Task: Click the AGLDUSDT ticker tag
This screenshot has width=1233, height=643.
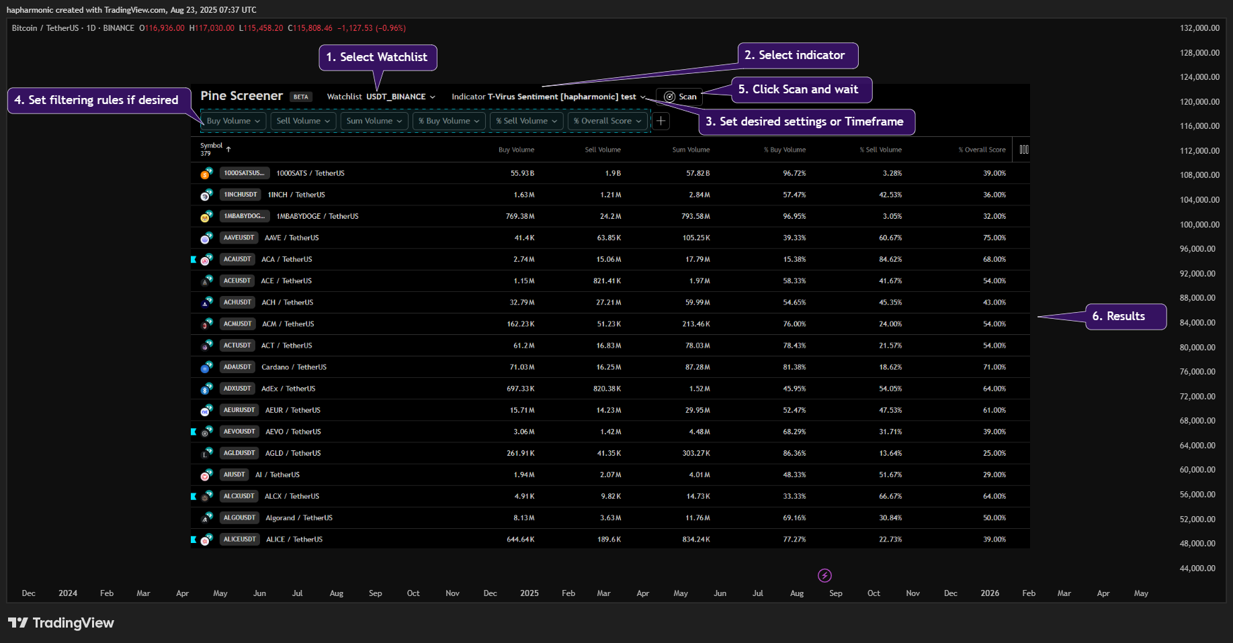Action: [239, 452]
